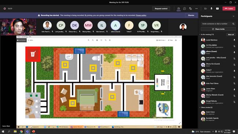Open the more actions ellipsis menu
The height and width of the screenshot is (134, 238).
point(196,9)
